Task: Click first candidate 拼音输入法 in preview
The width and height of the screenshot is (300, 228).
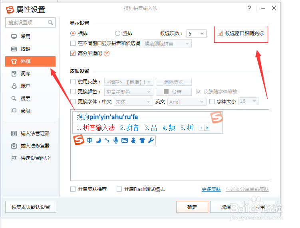Action: point(95,128)
